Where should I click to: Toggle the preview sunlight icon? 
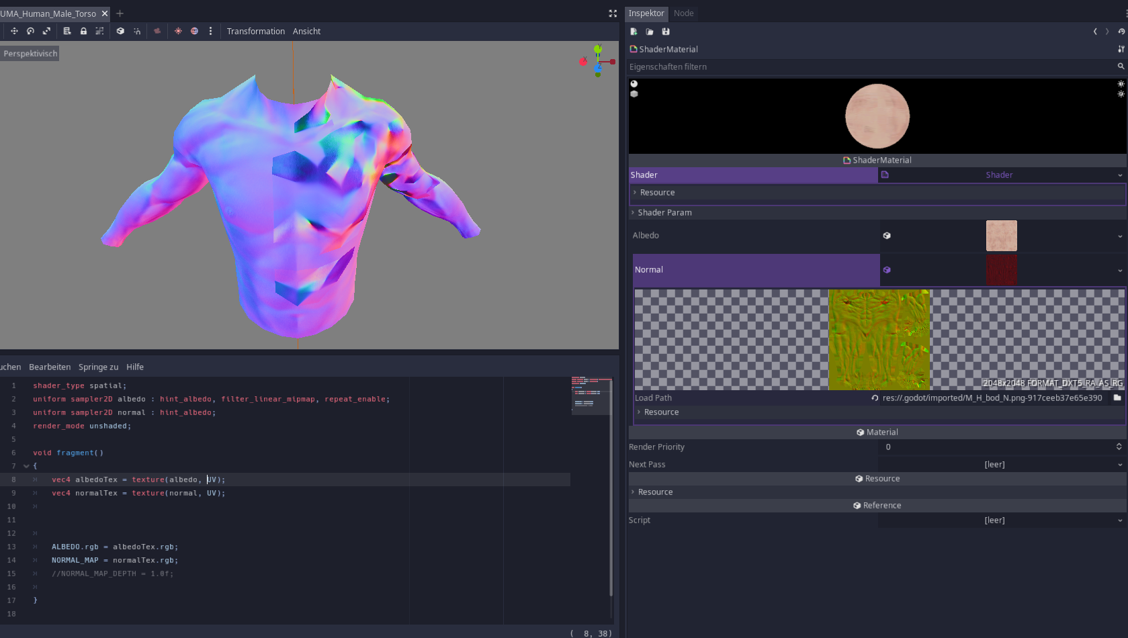[178, 31]
